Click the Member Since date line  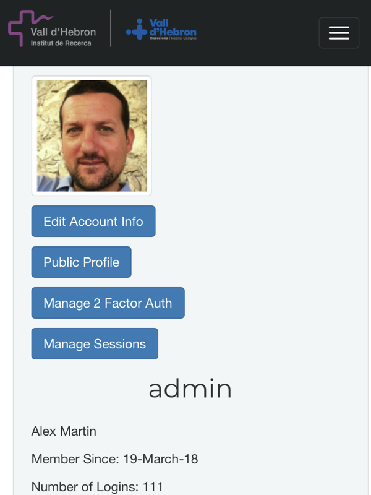pyautogui.click(x=114, y=459)
